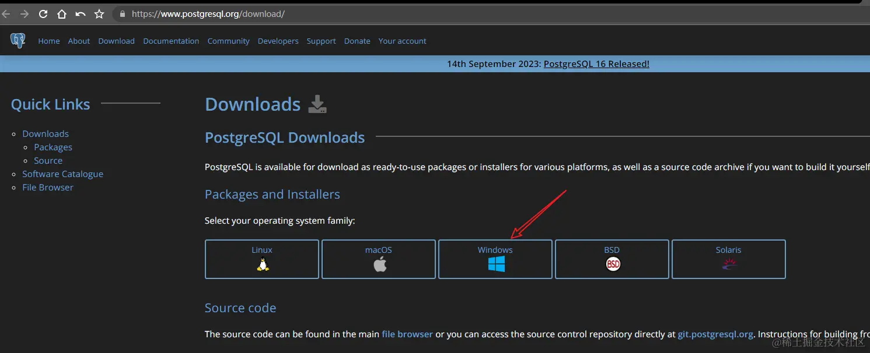Select the macOS operating system button
This screenshot has height=353, width=870.
coord(379,259)
